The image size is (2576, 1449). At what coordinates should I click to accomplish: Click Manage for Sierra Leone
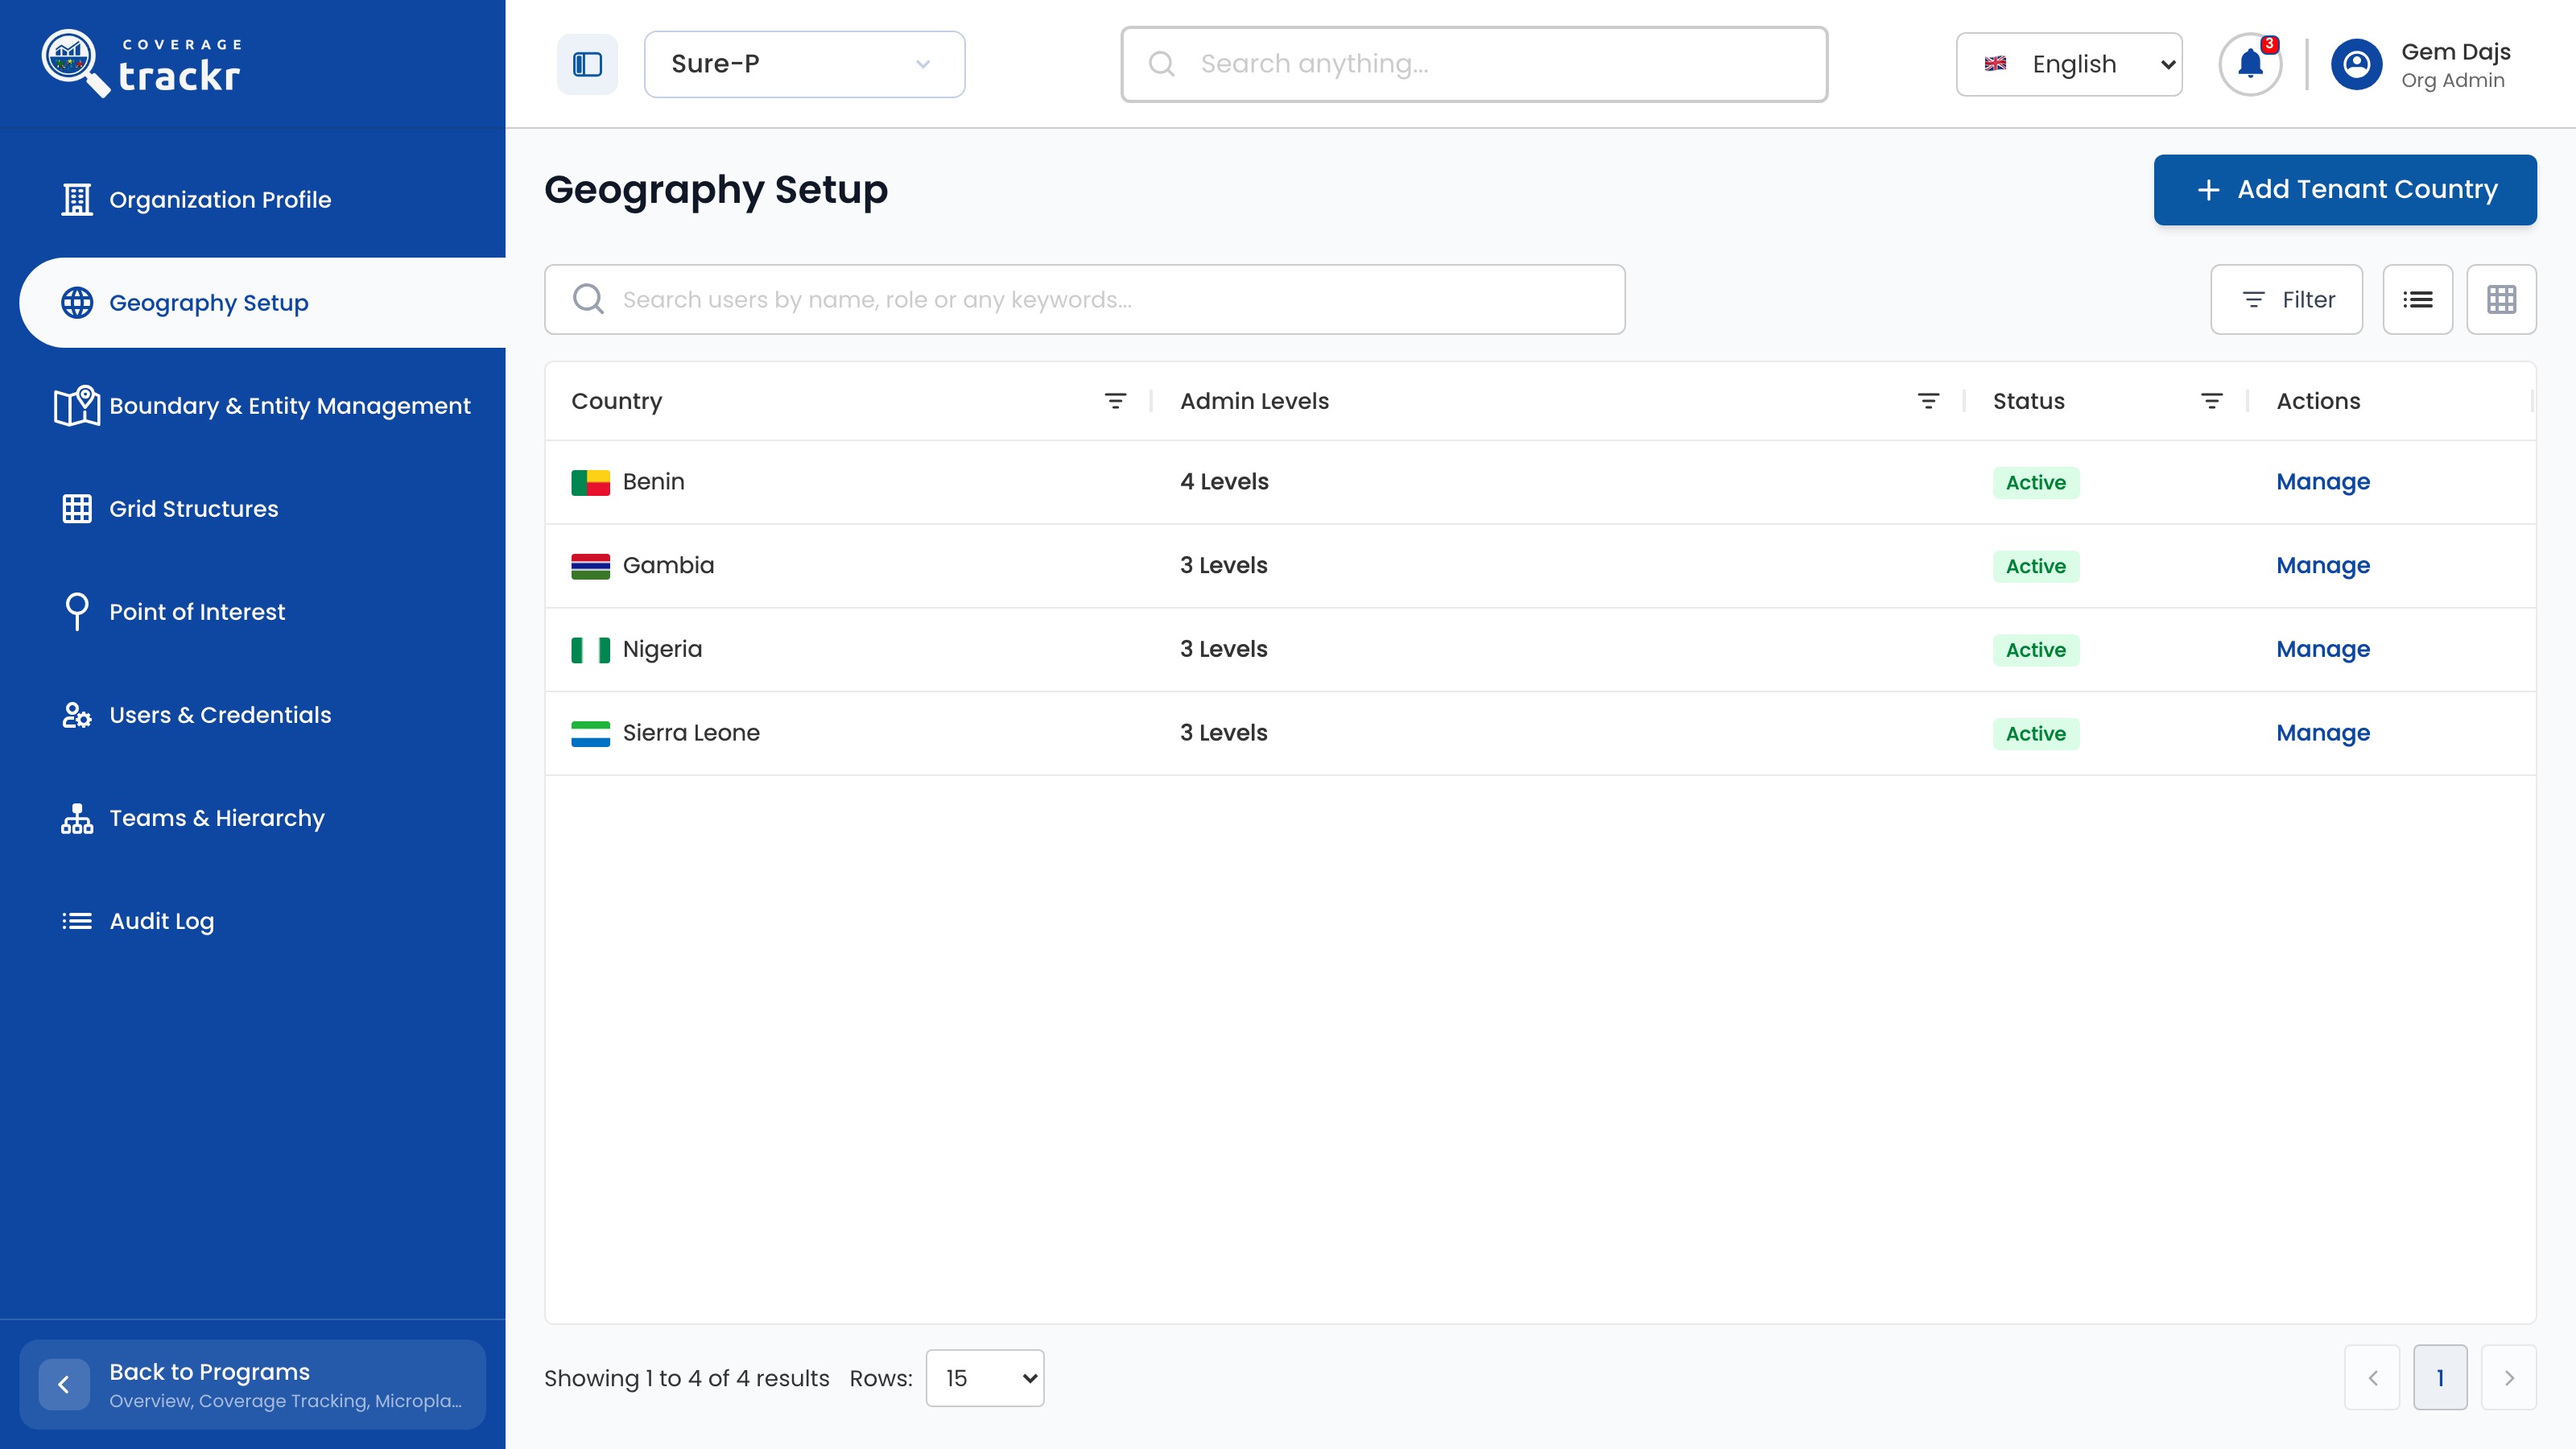click(x=2323, y=733)
